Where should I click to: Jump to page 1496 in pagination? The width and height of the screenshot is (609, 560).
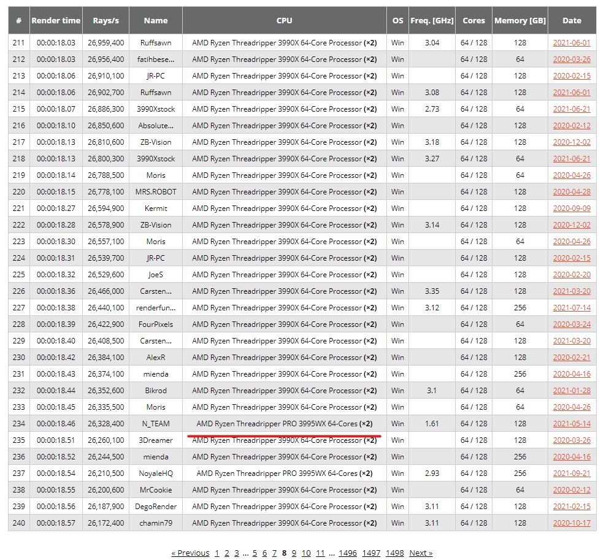[x=348, y=553]
